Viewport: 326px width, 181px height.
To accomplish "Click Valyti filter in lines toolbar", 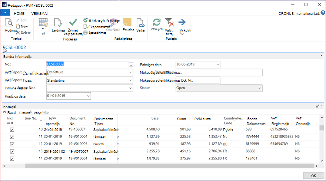I will click(x=41, y=112).
